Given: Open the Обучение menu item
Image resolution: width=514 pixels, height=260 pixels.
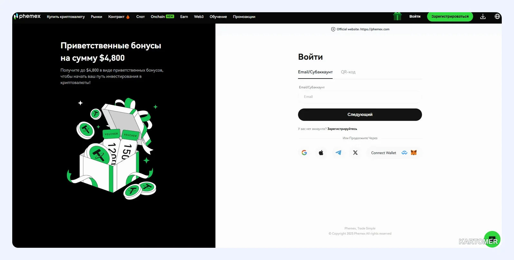Looking at the screenshot, I should [x=218, y=17].
